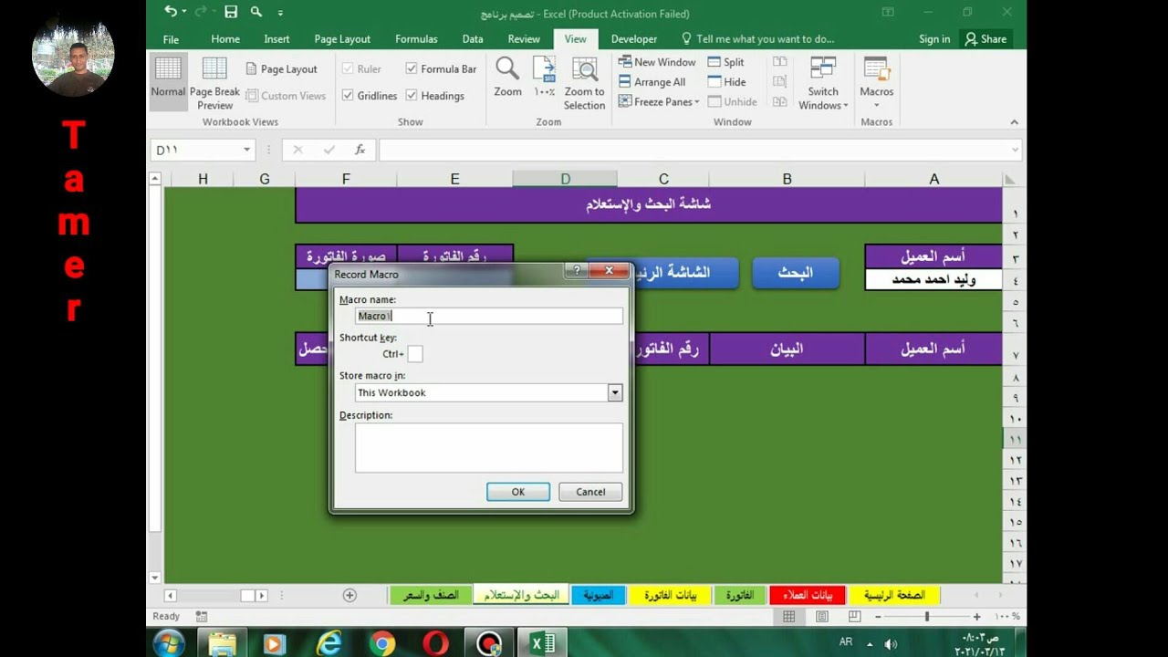The image size is (1168, 657).
Task: Switch to the Home tab
Action: pos(225,39)
